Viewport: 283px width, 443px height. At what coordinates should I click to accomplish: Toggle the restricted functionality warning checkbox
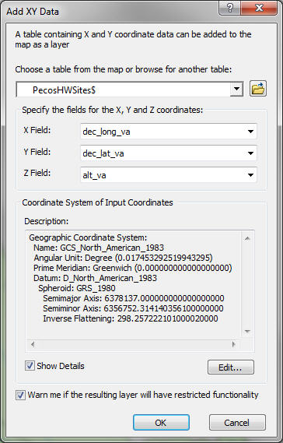point(20,395)
